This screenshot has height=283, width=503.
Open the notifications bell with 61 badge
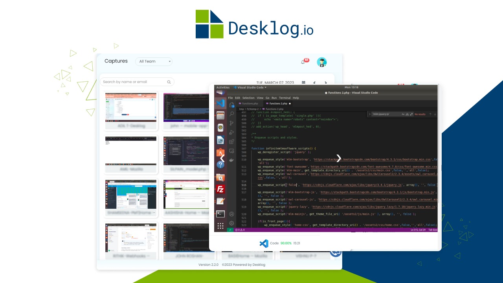click(305, 62)
